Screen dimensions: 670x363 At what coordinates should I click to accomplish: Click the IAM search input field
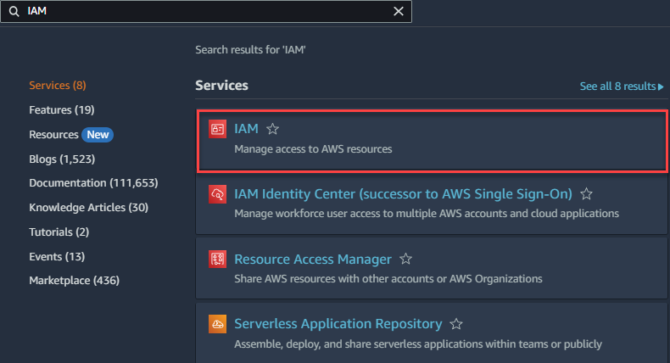pyautogui.click(x=206, y=11)
